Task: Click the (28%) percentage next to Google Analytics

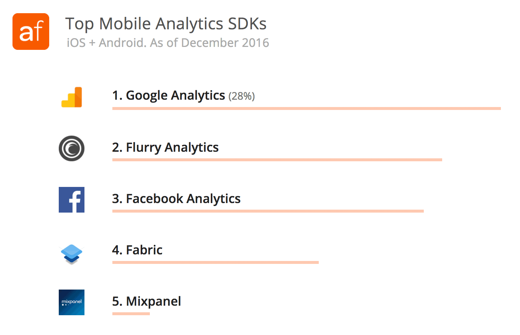Action: [242, 96]
